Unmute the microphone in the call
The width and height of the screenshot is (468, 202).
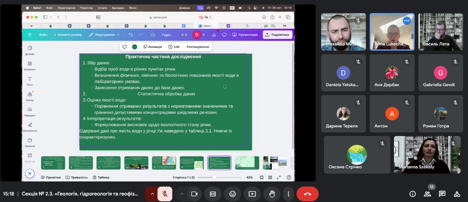(165, 194)
